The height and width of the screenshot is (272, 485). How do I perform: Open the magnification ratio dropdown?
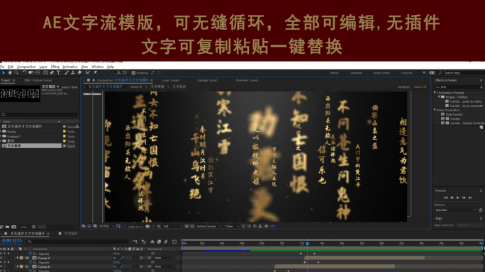pyautogui.click(x=106, y=226)
